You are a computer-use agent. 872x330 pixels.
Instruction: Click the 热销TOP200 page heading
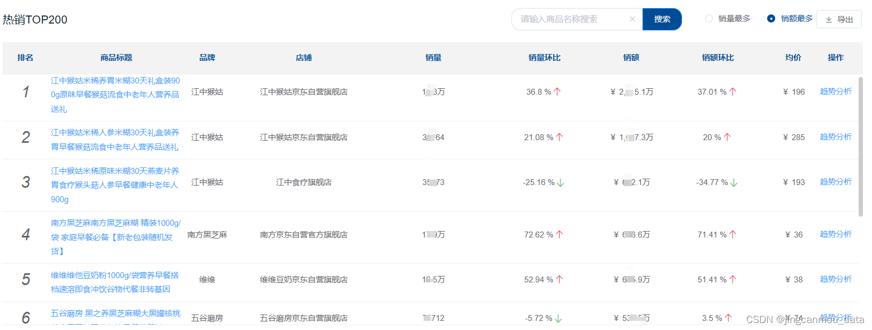click(35, 20)
